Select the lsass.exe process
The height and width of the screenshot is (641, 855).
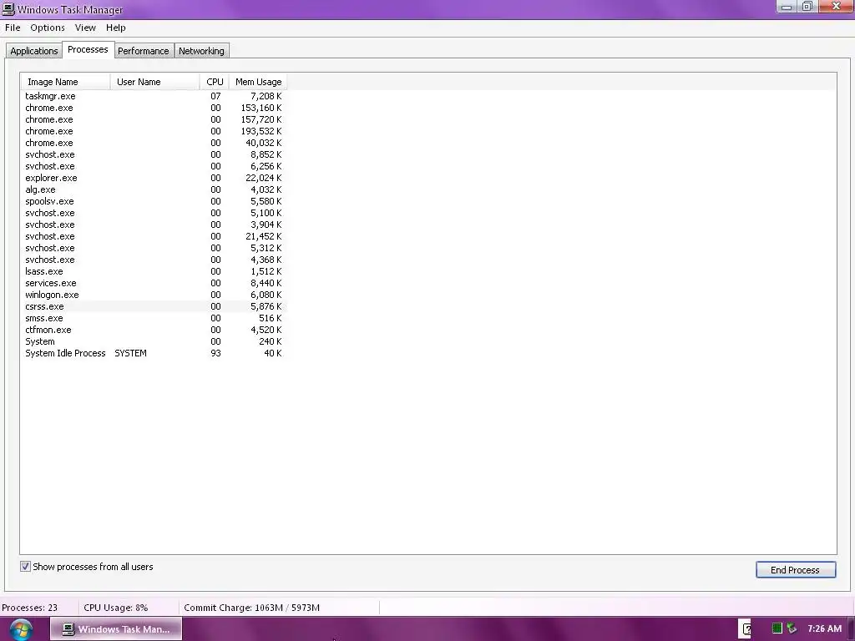click(x=154, y=271)
